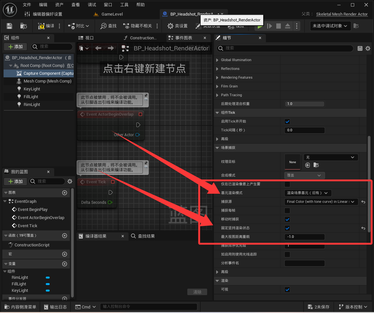Click details property matrix table icon
Screen dimensions: 374x313
pos(360,48)
